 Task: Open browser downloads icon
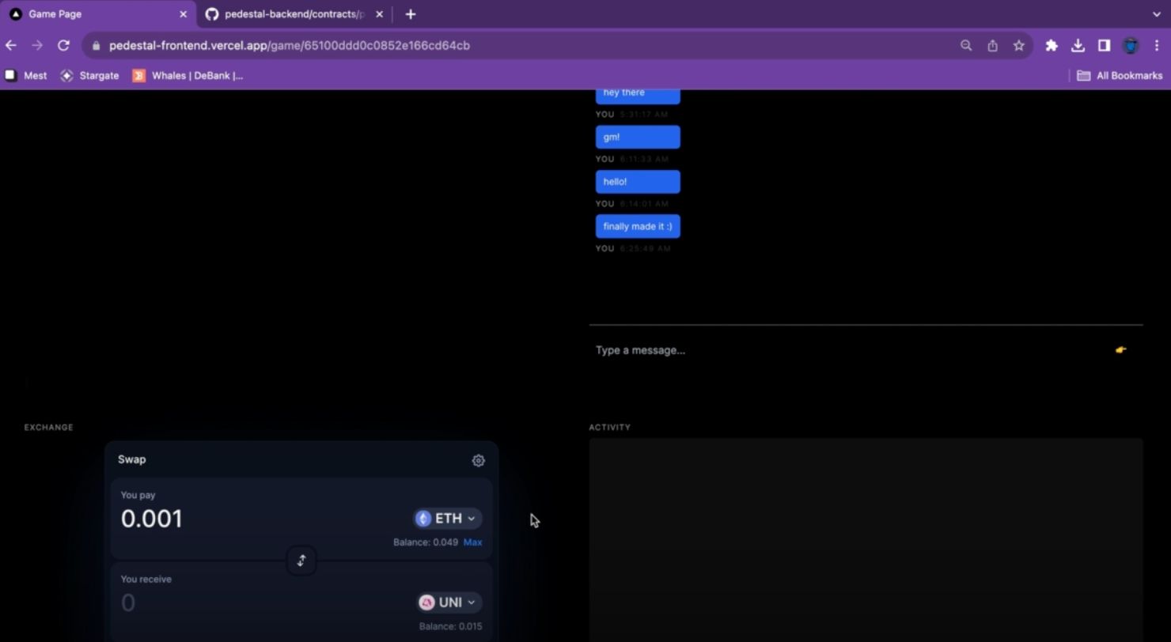click(1078, 46)
